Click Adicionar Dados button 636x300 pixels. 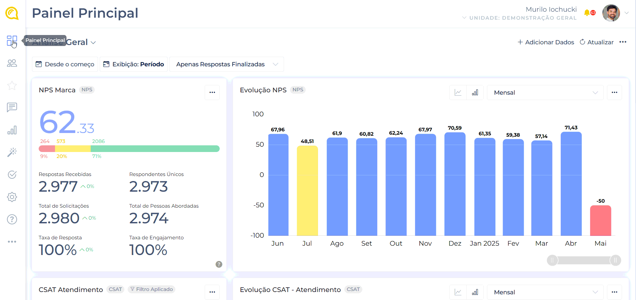(546, 42)
